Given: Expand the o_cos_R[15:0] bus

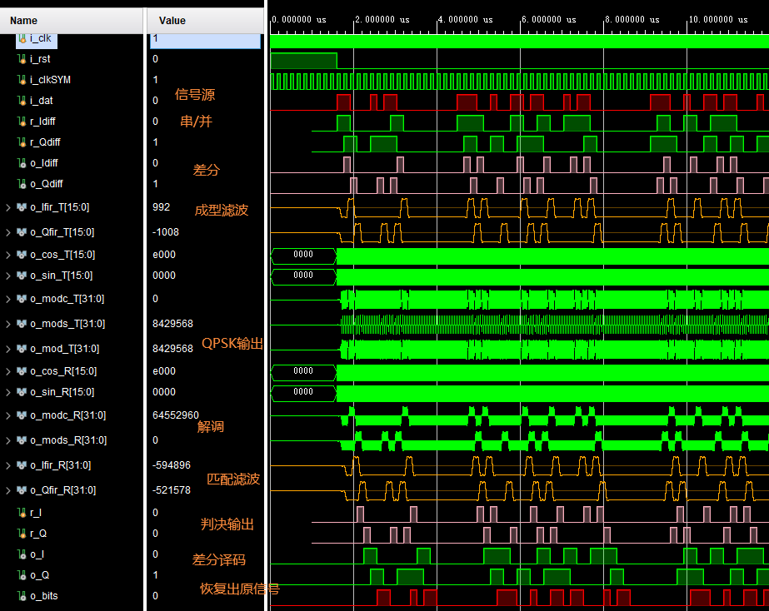Looking at the screenshot, I should click(7, 371).
